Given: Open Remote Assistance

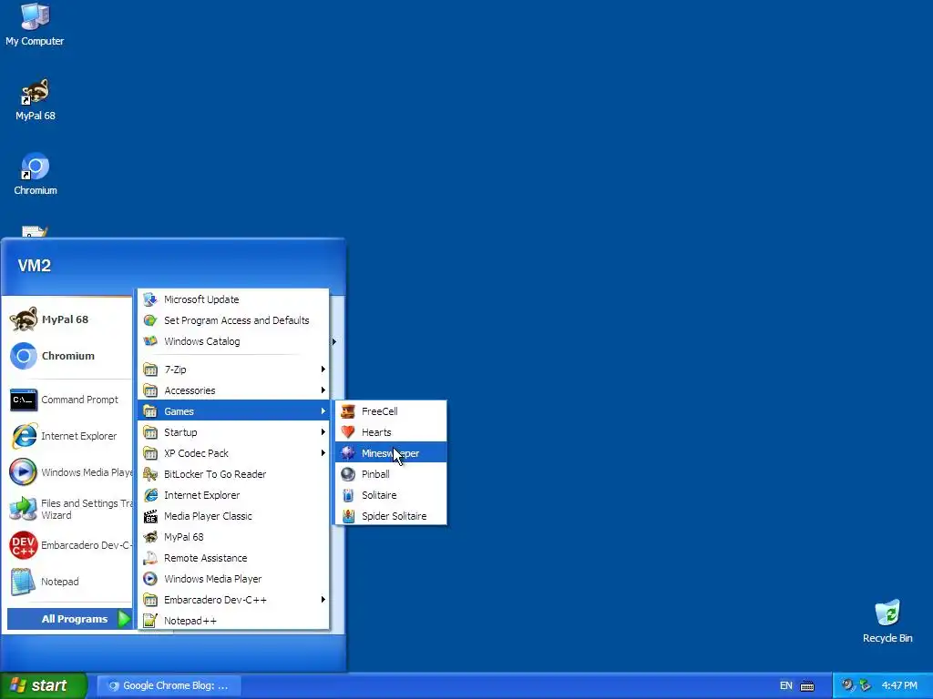Looking at the screenshot, I should (x=233, y=558).
